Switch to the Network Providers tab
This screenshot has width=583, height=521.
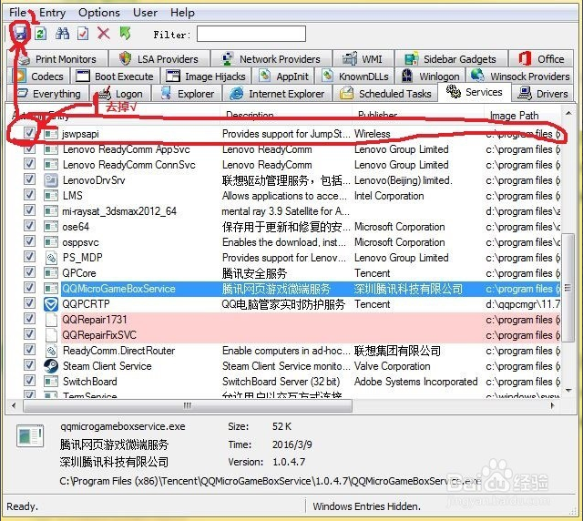(x=271, y=59)
